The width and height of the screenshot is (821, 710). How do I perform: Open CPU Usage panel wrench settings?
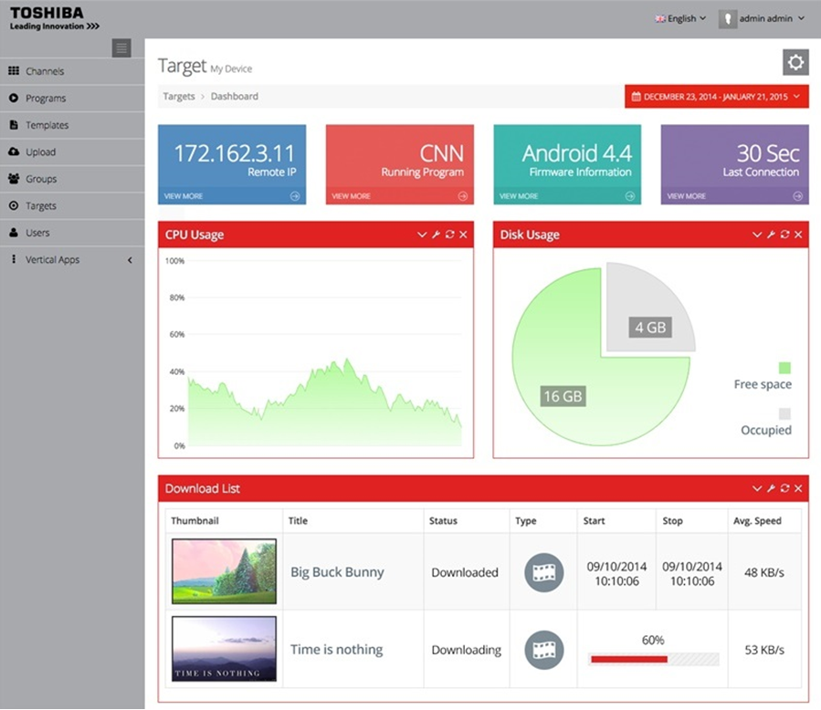(x=436, y=235)
